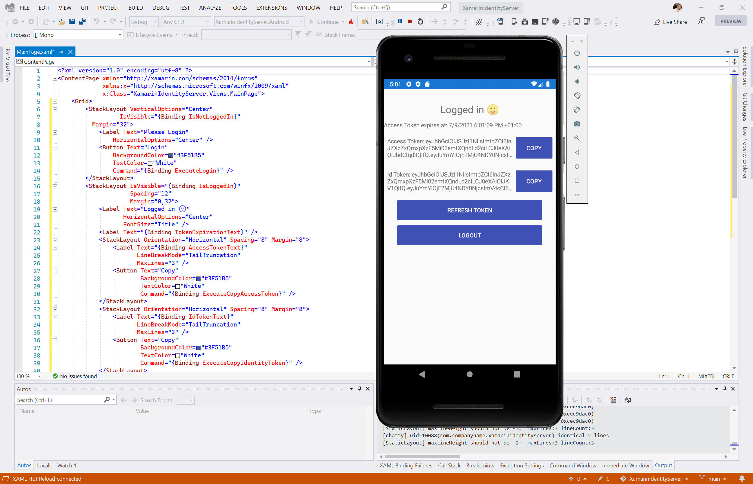Take a screenshot with the emulator camera icon

click(x=577, y=123)
